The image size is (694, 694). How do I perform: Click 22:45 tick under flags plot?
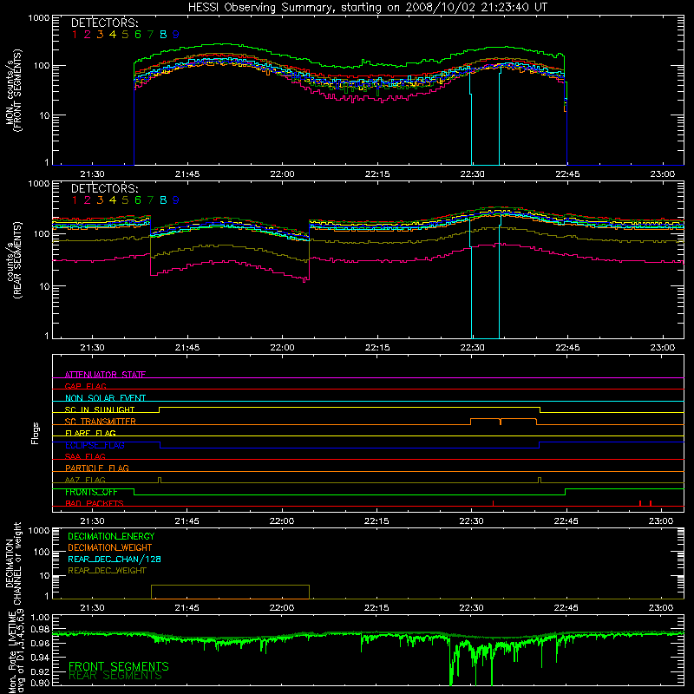pyautogui.click(x=566, y=521)
